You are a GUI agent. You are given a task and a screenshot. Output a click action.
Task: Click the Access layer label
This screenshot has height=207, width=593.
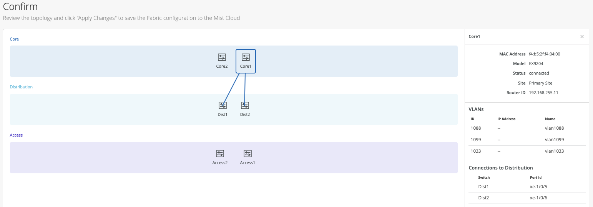coord(16,135)
